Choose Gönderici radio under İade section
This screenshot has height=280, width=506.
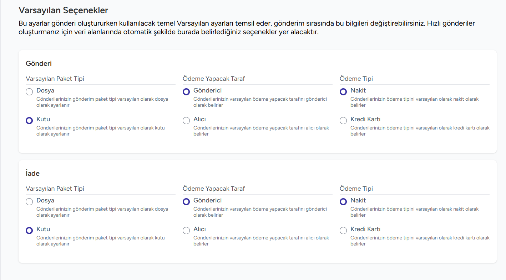[186, 202]
